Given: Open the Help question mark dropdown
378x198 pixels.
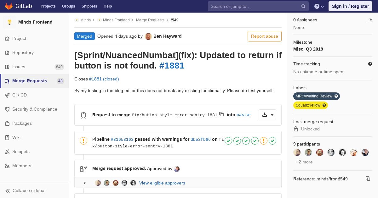Looking at the screenshot, I should tap(319, 6).
